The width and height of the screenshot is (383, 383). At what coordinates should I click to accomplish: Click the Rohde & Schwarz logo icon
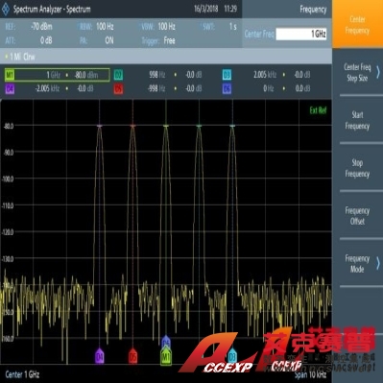point(6,10)
